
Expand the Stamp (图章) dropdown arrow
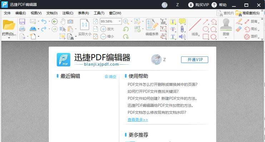point(226,38)
